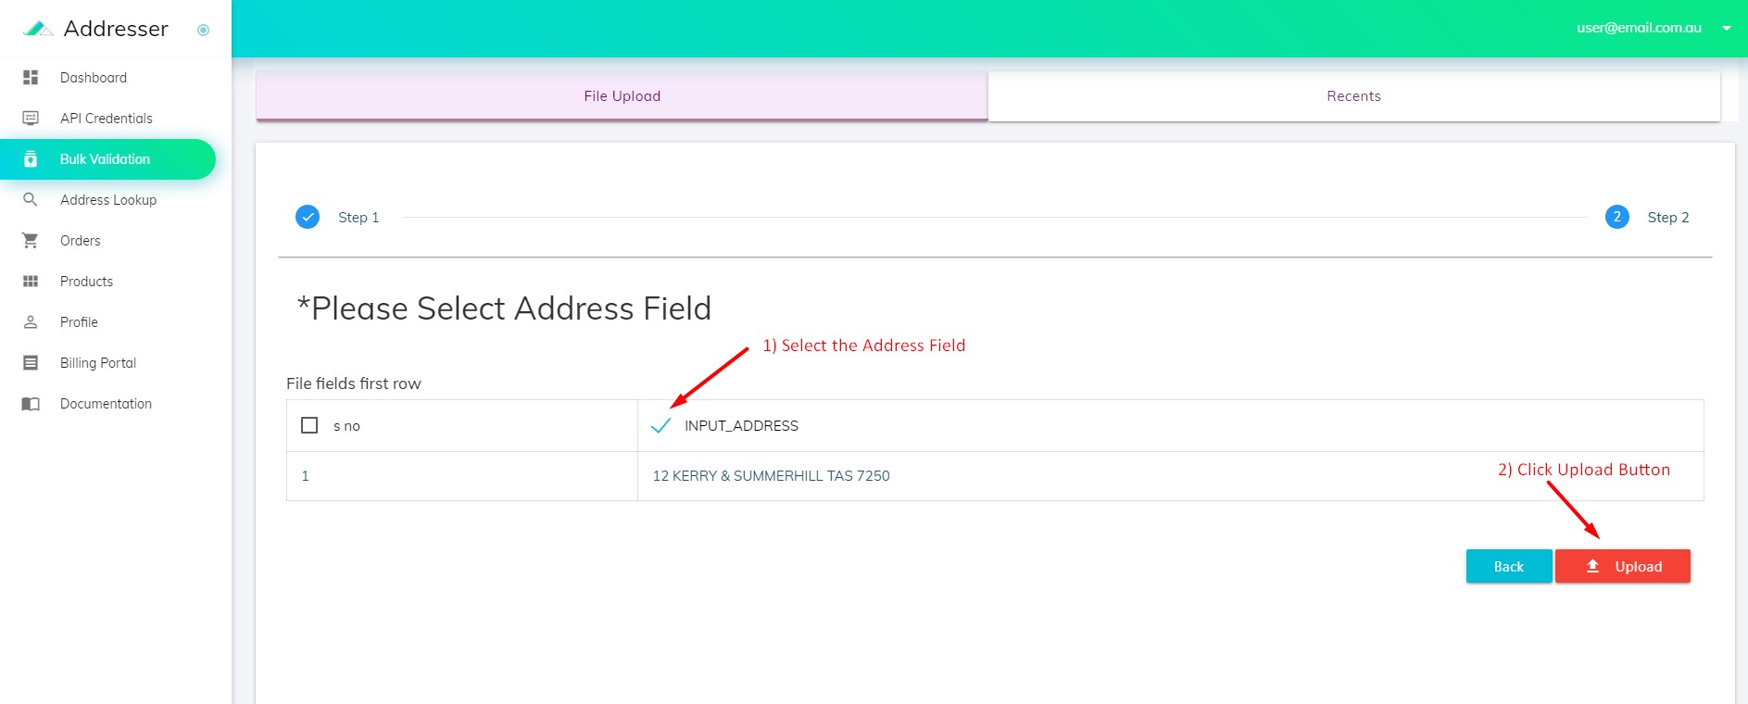Viewport: 1748px width, 704px height.
Task: Go to completed Step 1 indicator
Action: (308, 217)
